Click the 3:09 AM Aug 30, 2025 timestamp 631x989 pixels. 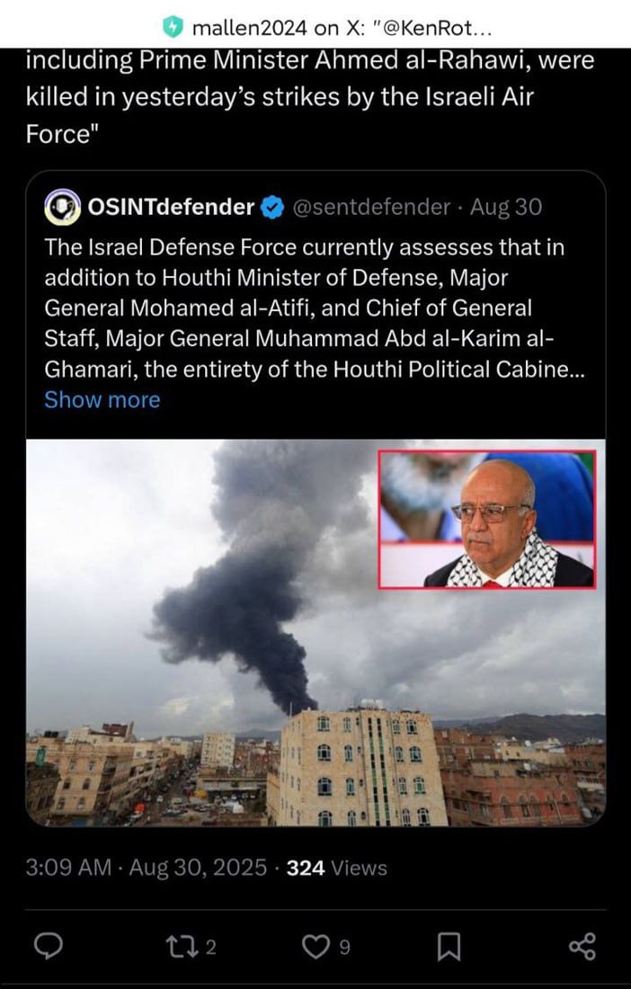tap(147, 868)
